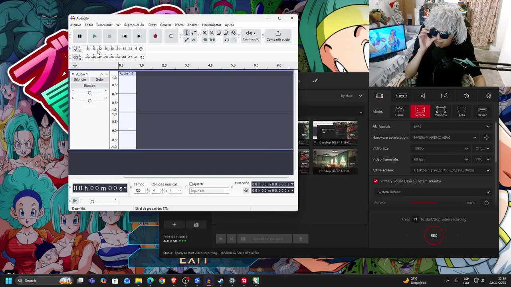Pause playback in Audacity
The width and height of the screenshot is (511, 287).
80,36
